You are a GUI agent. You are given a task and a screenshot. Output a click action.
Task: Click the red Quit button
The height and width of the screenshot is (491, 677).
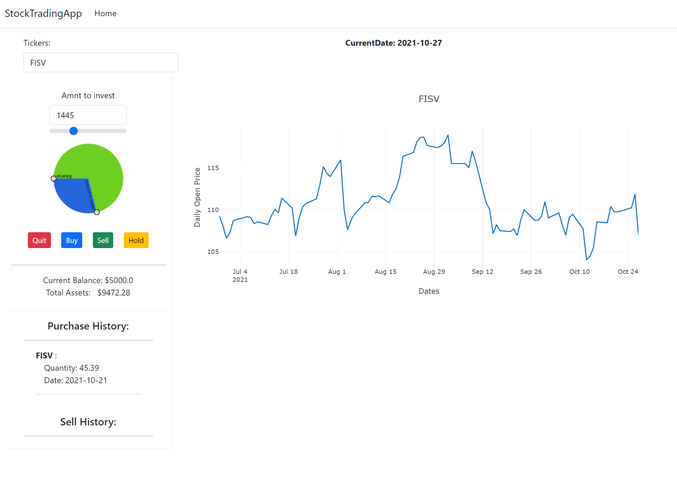coord(40,240)
